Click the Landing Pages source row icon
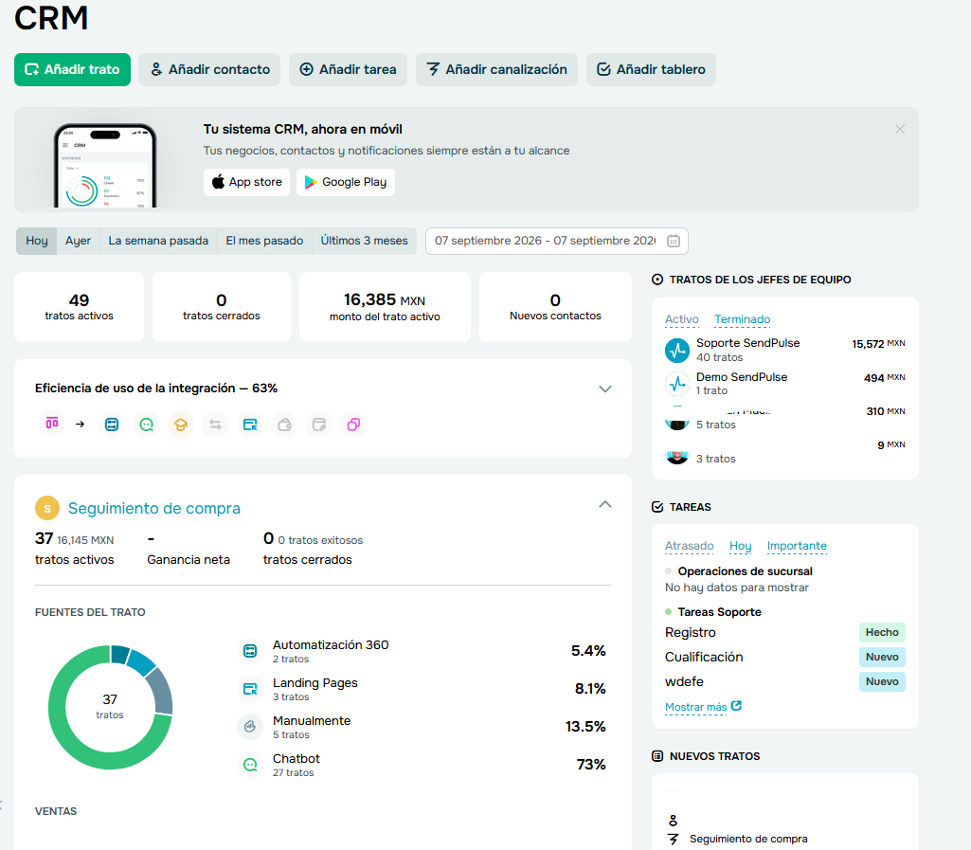The height and width of the screenshot is (850, 971). (x=250, y=689)
